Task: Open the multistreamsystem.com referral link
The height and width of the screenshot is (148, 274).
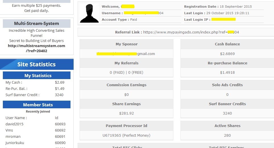Action: (x=36, y=48)
